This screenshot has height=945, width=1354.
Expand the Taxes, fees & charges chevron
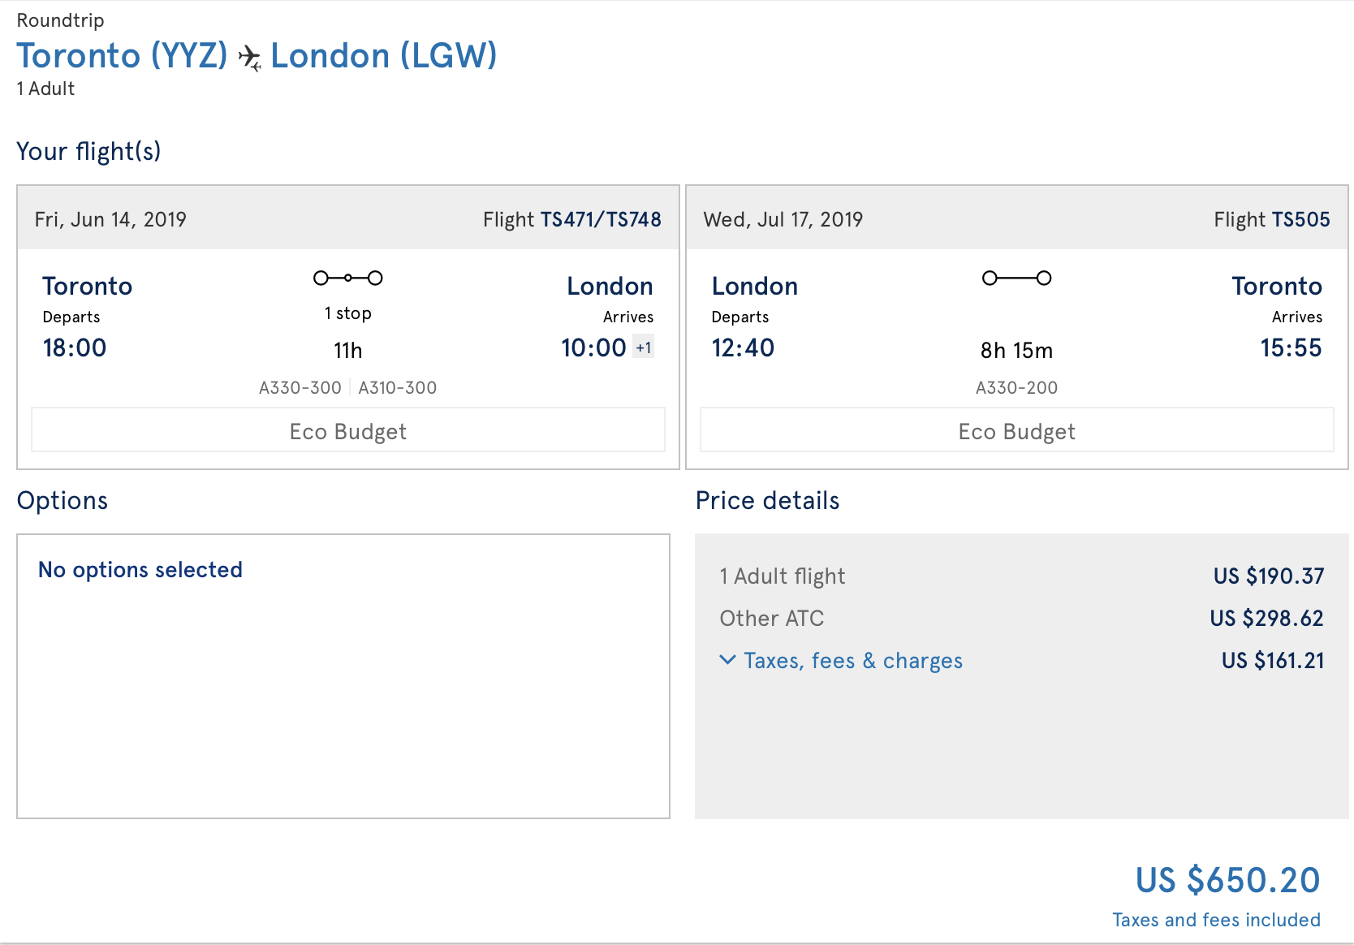(728, 660)
